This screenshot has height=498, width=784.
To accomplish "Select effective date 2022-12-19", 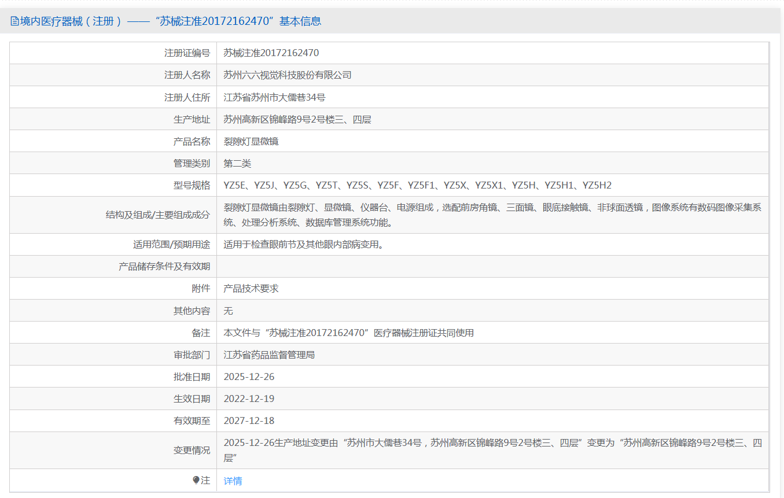I will 249,399.
